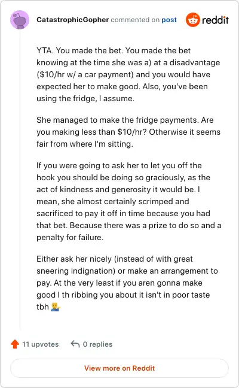Viewport: 239px width, 388px height.
Task: Click the orange upvote arrow icon
Action: pyautogui.click(x=15, y=344)
